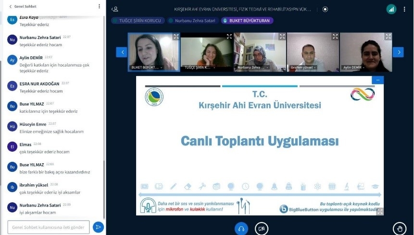The height and width of the screenshot is (235, 414).
Task: Click message 'katkılarınız için teşekkür ederiz'
Action: point(49,111)
